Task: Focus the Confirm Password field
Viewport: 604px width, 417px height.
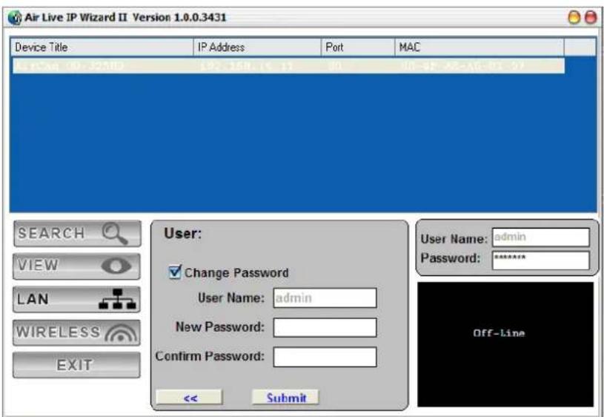Action: point(325,357)
